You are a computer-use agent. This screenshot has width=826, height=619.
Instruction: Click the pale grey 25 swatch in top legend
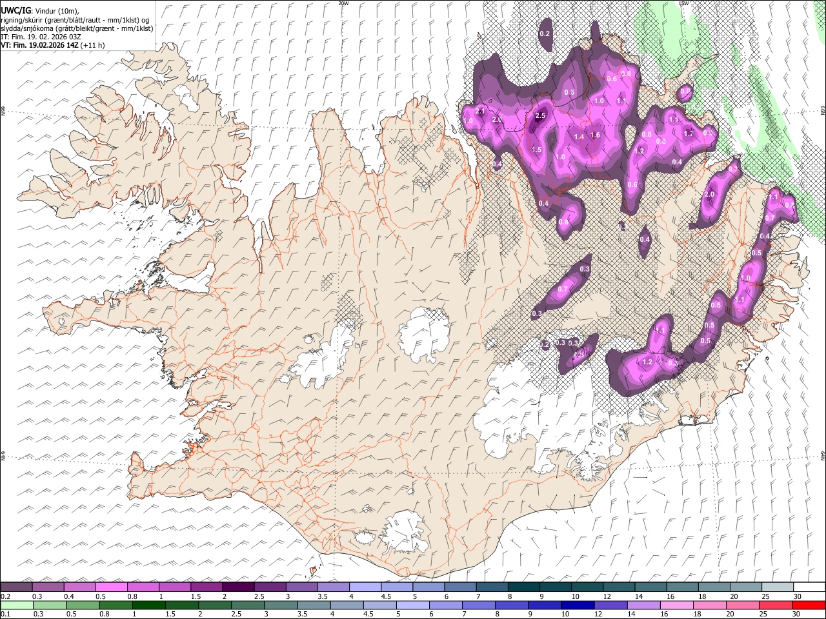coord(777,587)
